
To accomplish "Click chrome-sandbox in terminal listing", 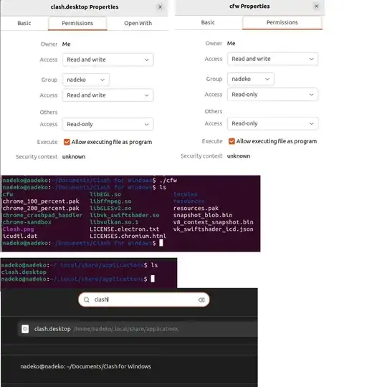I will (27, 222).
